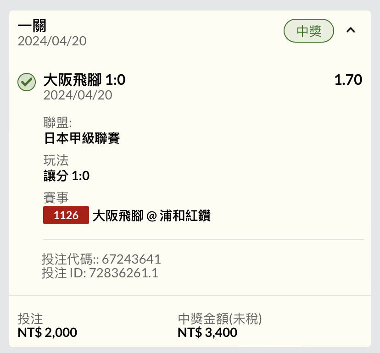Select the 讓分 1:0 play type text
Viewport: 380px width, 353px height.
click(x=67, y=176)
